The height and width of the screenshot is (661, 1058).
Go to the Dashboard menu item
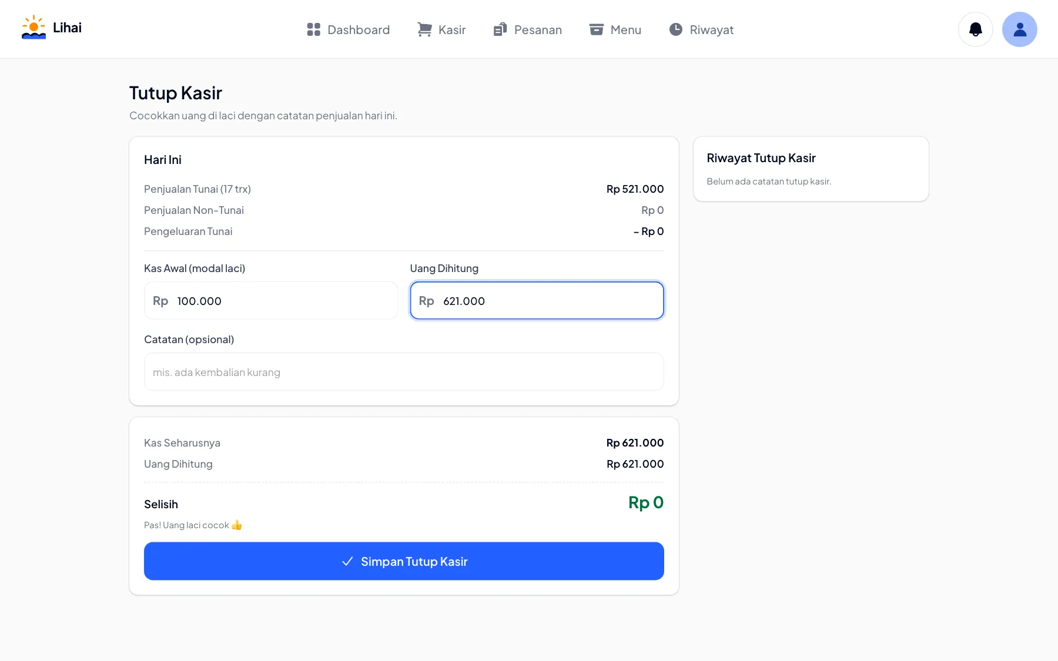coord(348,29)
